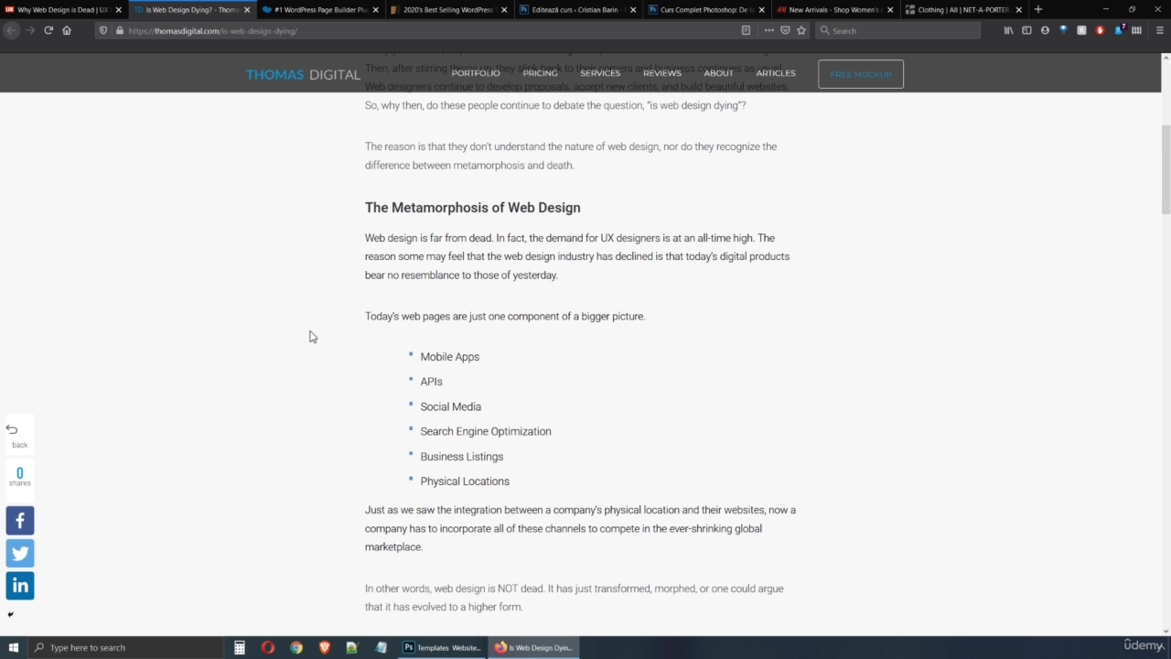This screenshot has height=659, width=1171.
Task: Click the 'Physical Locations' list item
Action: click(465, 481)
